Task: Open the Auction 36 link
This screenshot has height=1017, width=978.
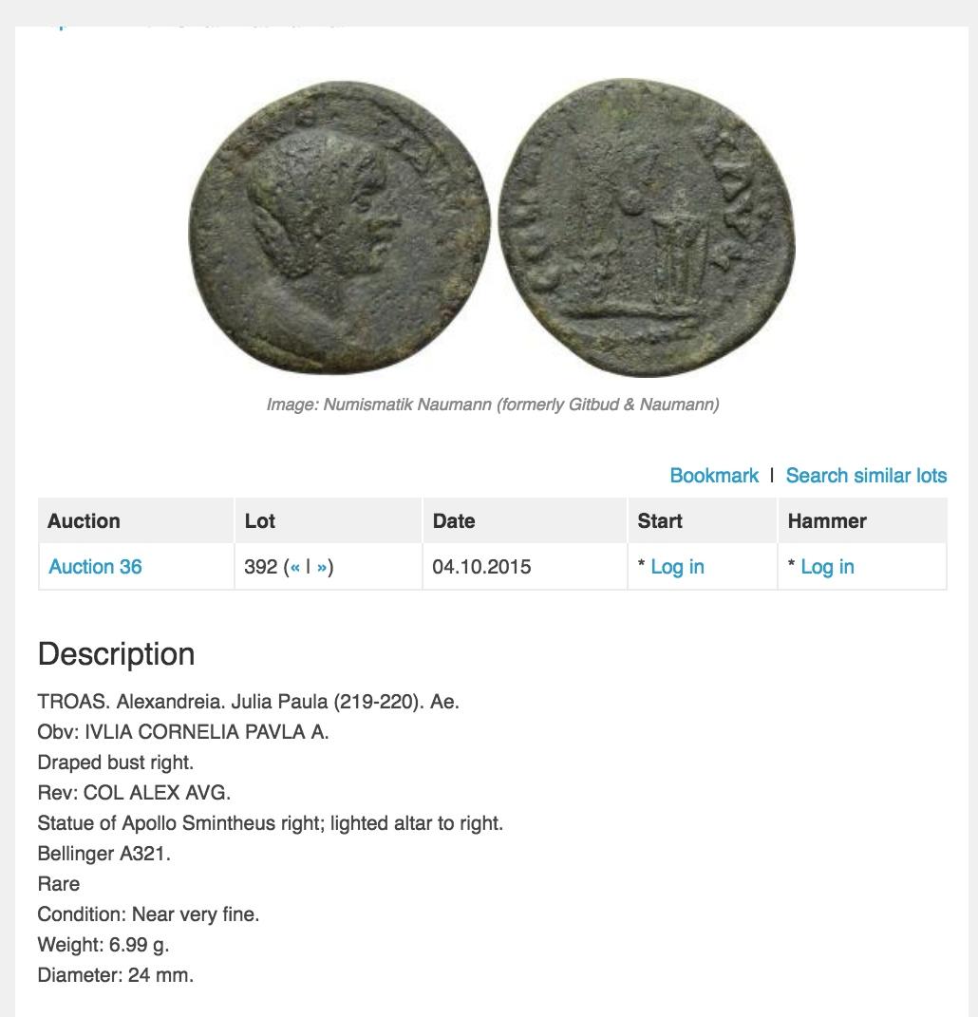Action: 95,567
